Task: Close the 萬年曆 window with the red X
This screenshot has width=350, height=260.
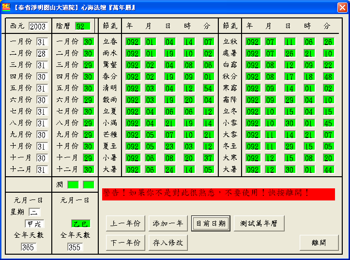Action: click(x=342, y=8)
